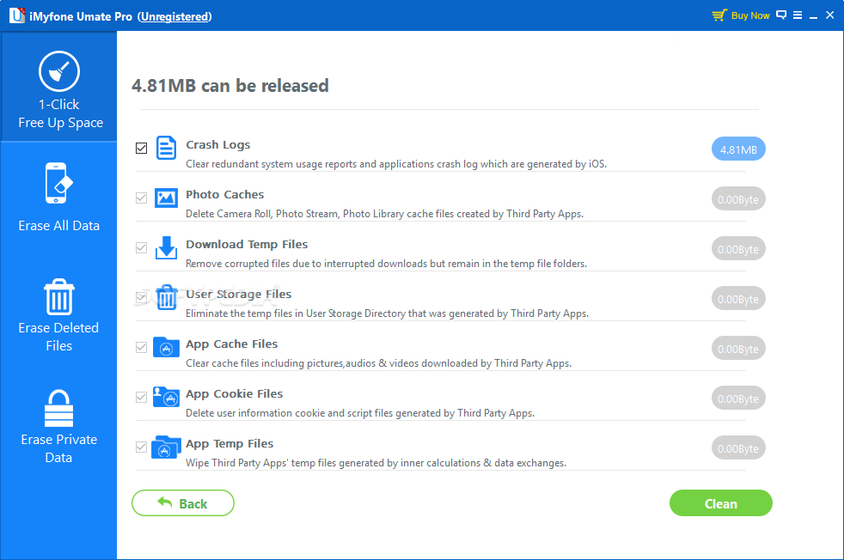Screen dimensions: 844x560
Task: Click the App Temp Files folder icon
Action: pyautogui.click(x=166, y=447)
